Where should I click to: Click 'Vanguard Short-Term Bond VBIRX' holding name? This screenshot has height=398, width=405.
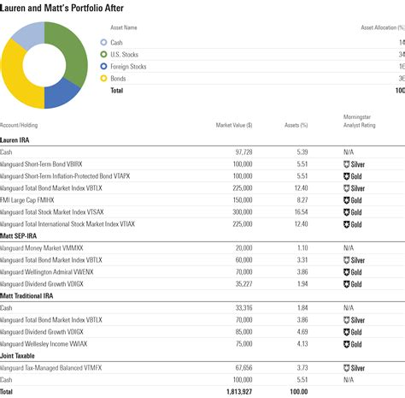[41, 164]
